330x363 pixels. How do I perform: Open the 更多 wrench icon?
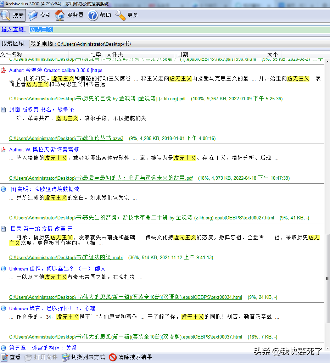pyautogui.click(x=120, y=15)
